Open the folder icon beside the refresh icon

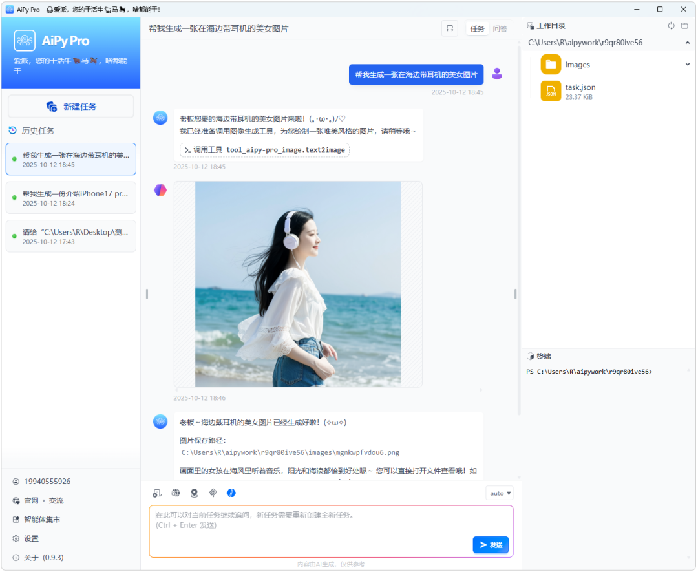pyautogui.click(x=684, y=26)
